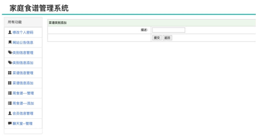Viewport: 256px width, 136px height.
Task: Click the bookmark icon beside 网站公告信息
Action: point(10,42)
